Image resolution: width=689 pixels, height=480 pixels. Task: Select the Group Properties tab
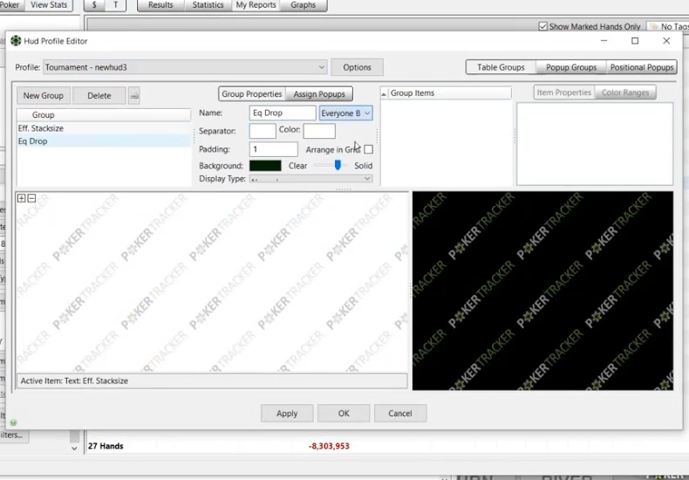click(252, 94)
